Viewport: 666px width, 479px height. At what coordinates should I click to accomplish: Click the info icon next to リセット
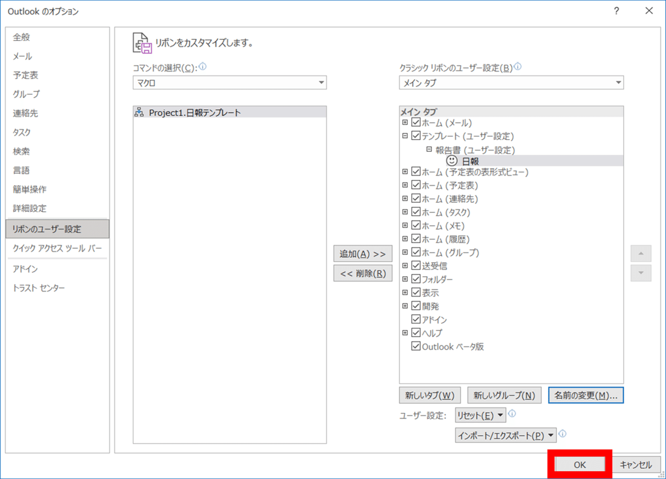tap(512, 414)
